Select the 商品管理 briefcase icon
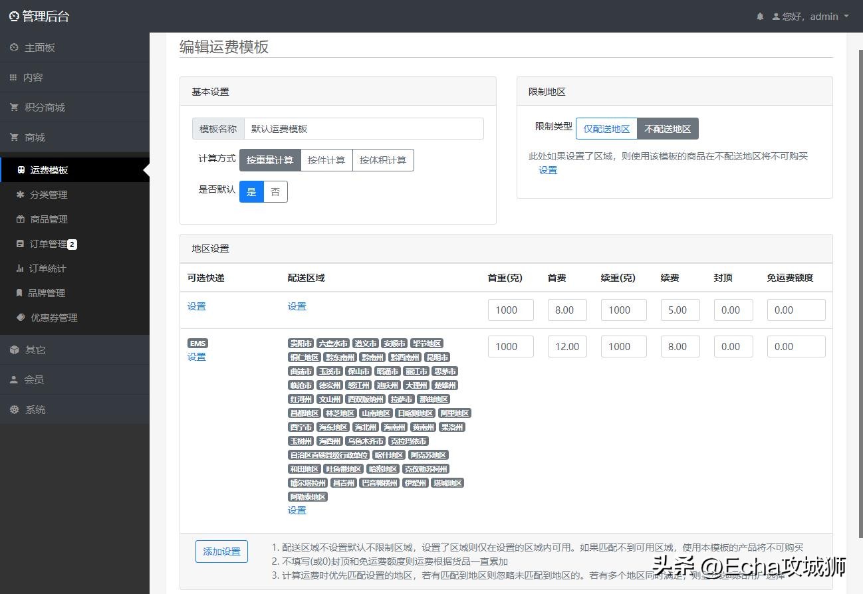This screenshot has width=863, height=594. coord(19,219)
